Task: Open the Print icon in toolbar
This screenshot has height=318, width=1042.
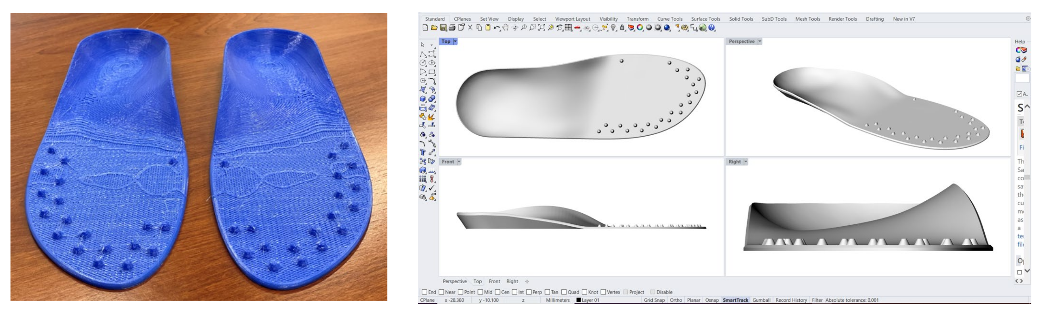Action: pos(452,28)
